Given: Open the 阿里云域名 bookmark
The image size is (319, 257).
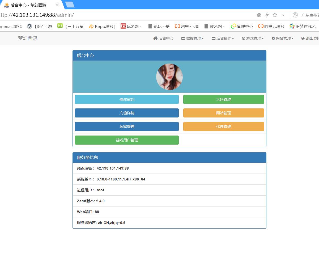Looking at the screenshot, I should (271, 26).
